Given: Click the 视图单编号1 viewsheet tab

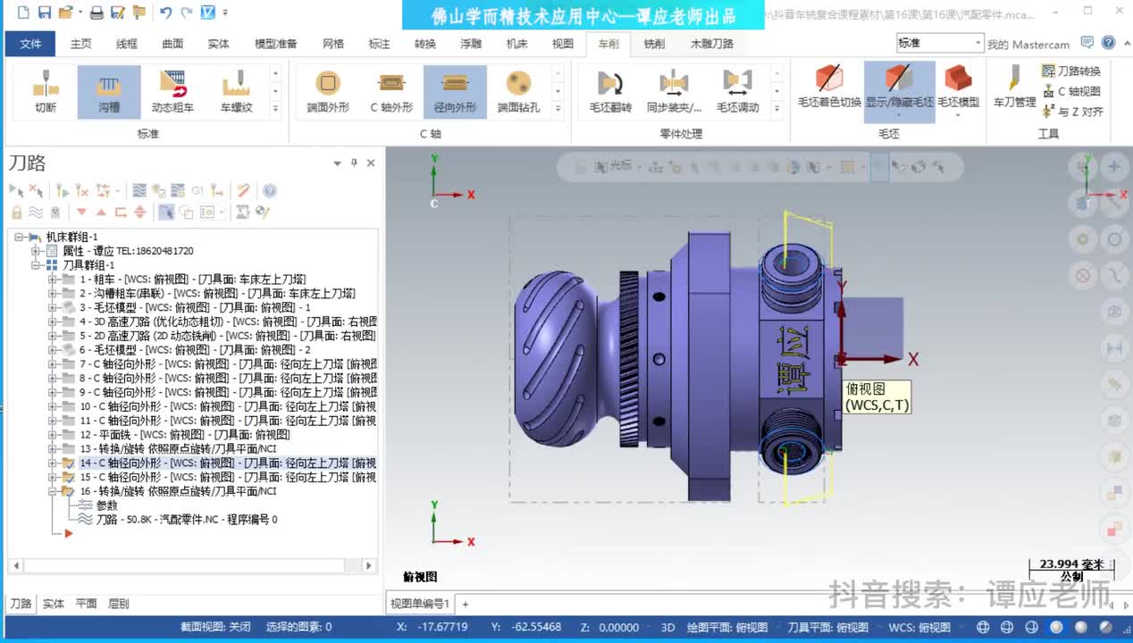Looking at the screenshot, I should pos(420,604).
